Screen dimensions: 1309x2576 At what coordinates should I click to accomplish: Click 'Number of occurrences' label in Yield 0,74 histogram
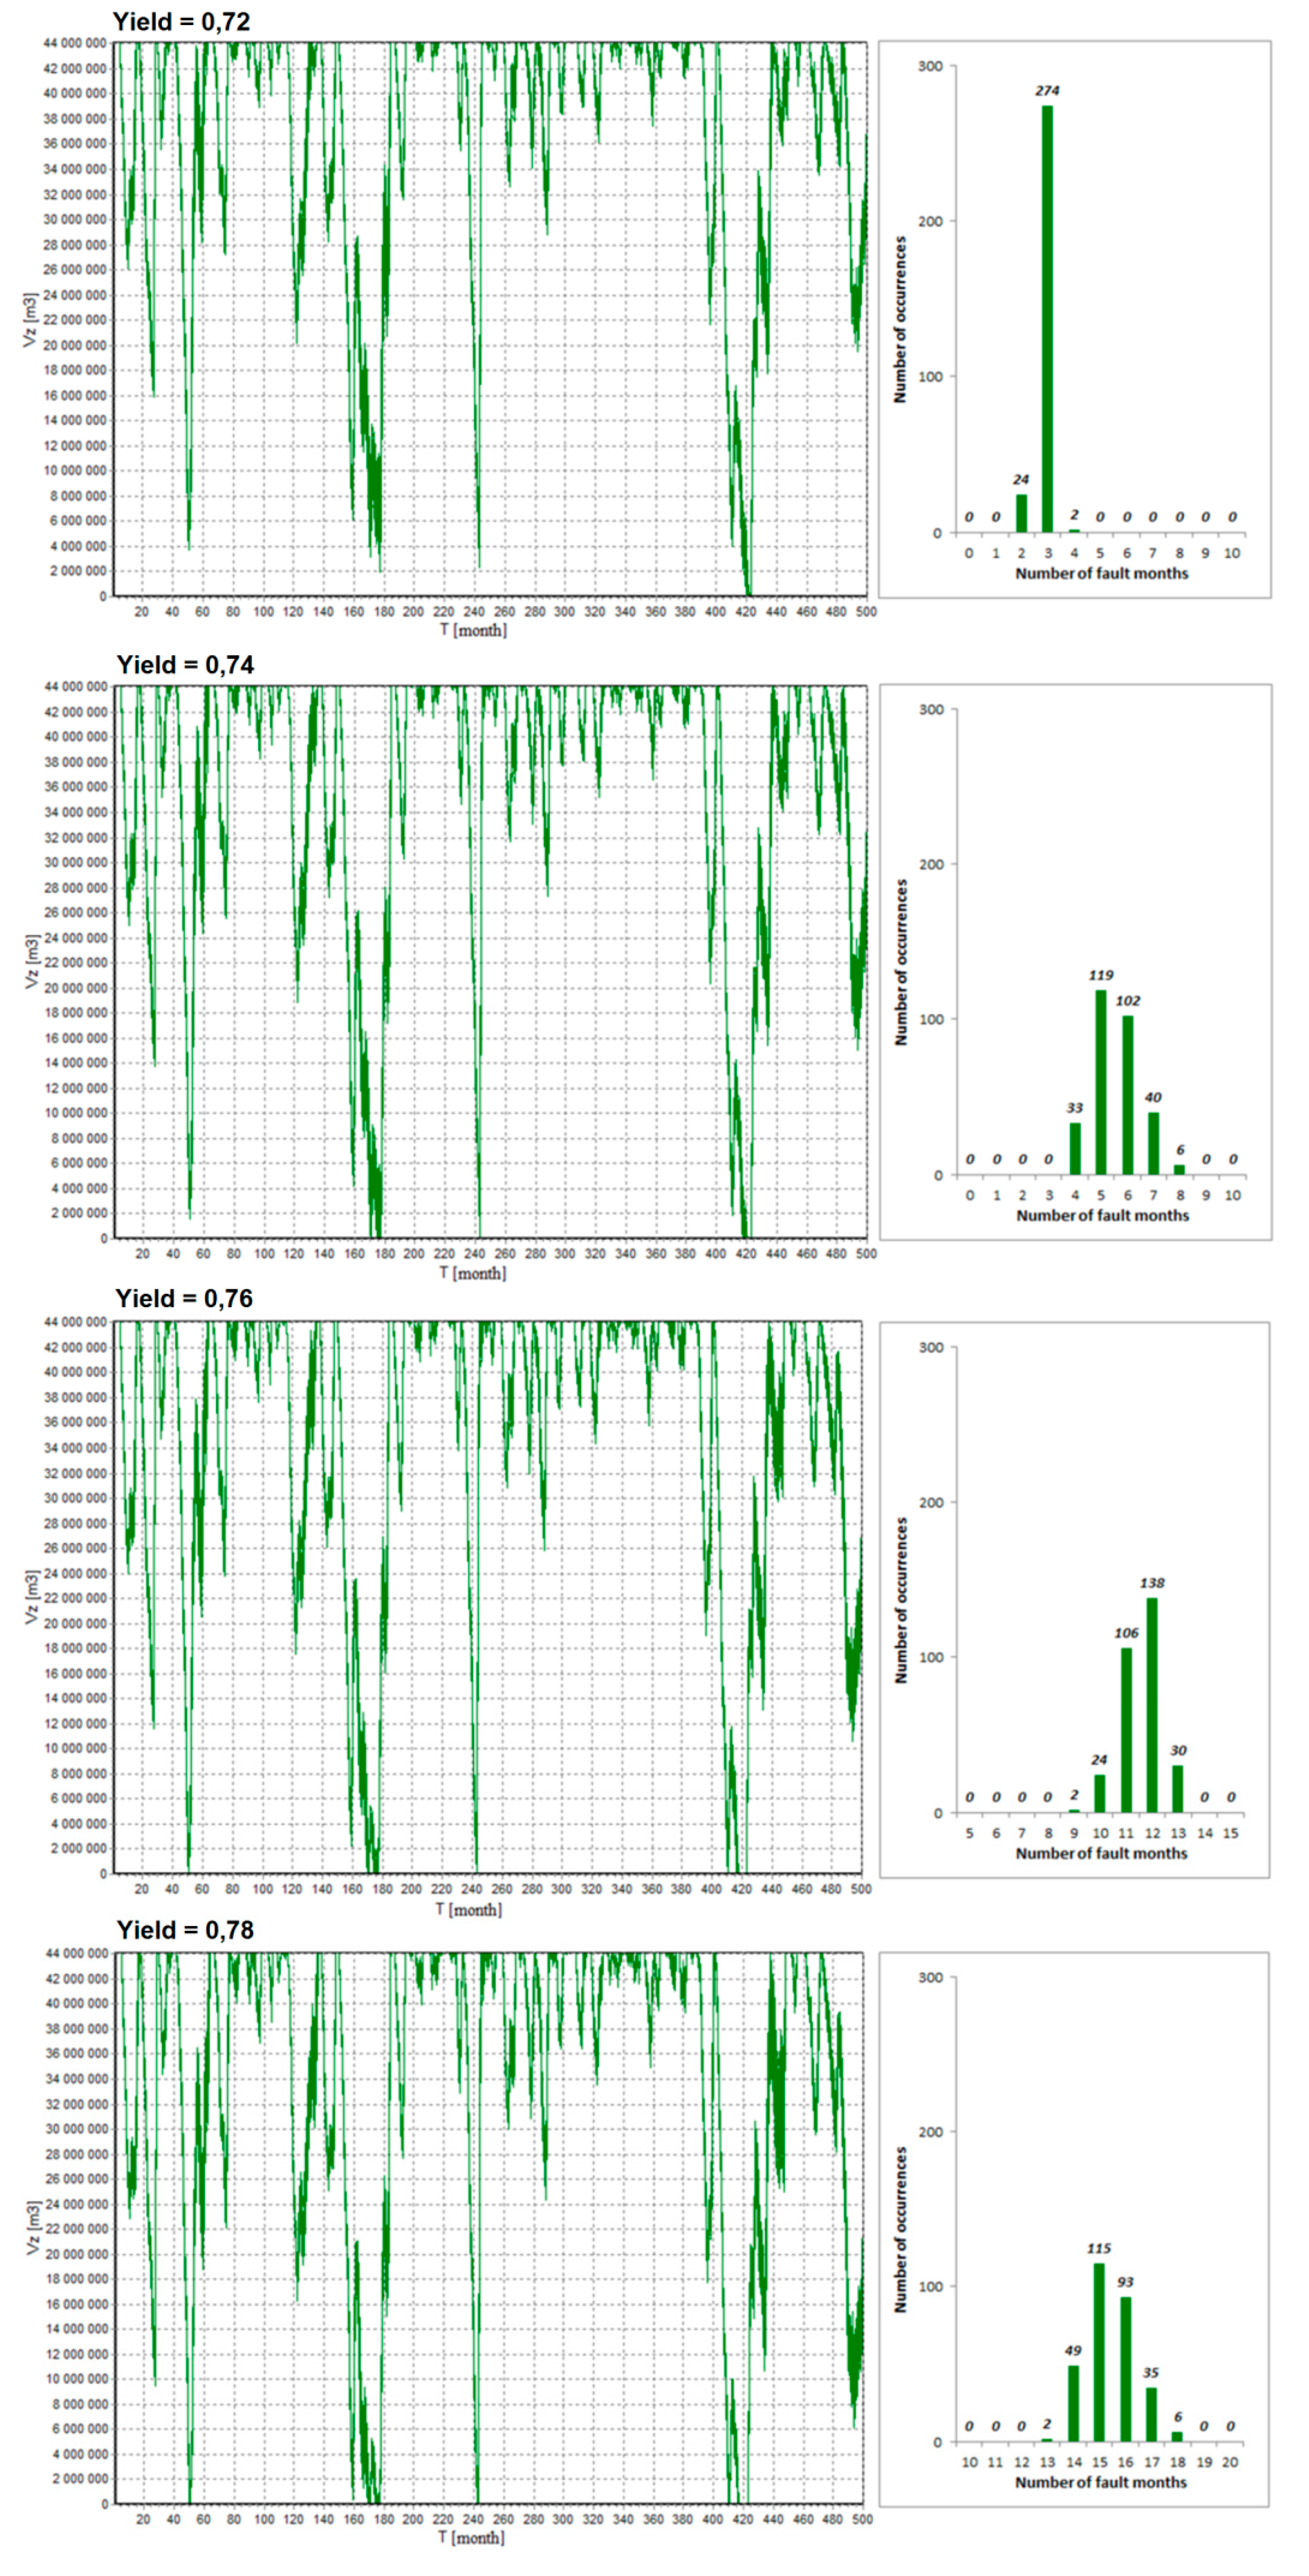click(901, 963)
